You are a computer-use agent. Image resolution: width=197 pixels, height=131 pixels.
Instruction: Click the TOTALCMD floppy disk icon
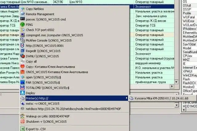(22, 88)
